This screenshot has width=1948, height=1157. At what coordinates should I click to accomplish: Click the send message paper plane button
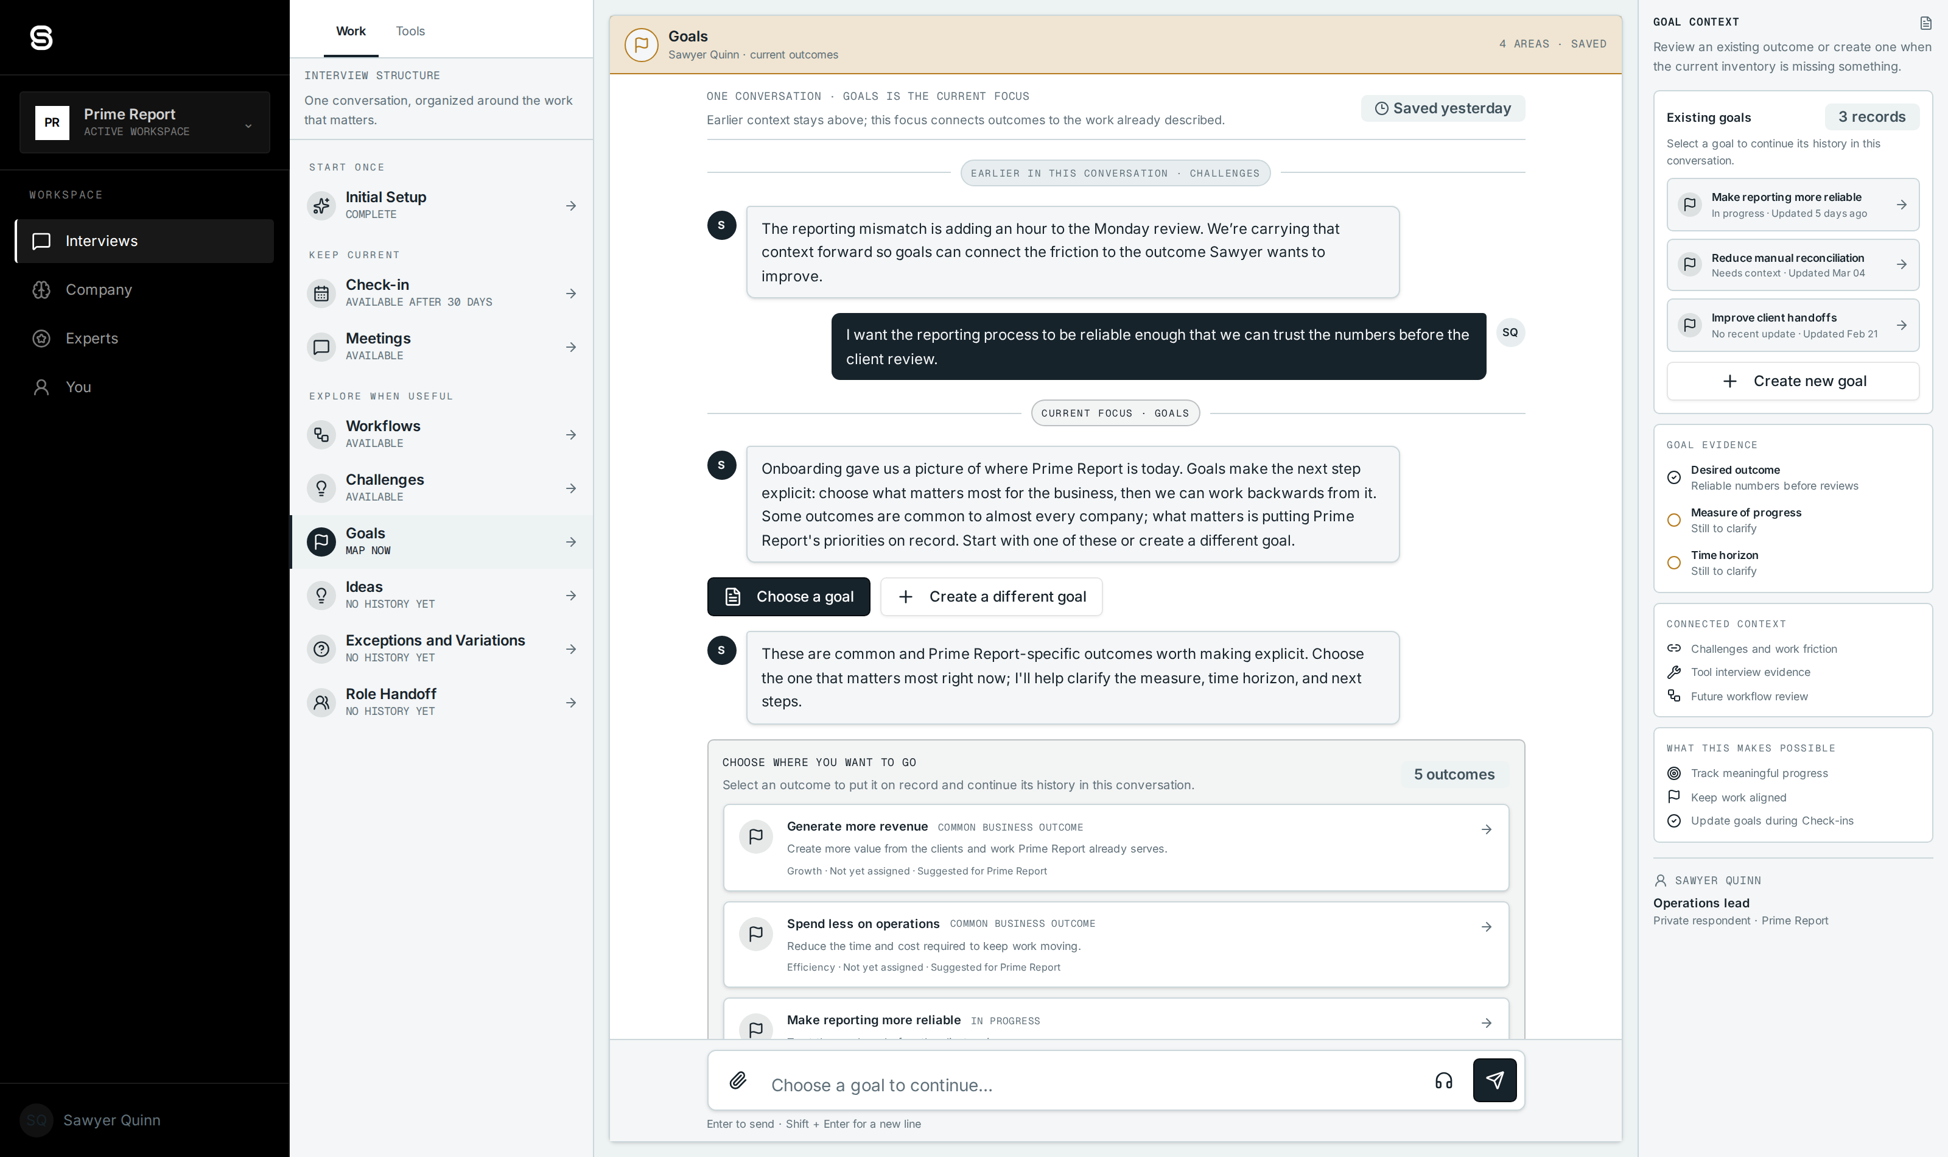[1494, 1080]
